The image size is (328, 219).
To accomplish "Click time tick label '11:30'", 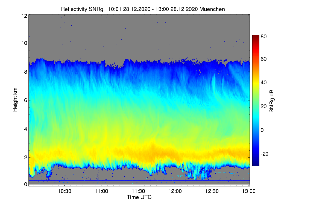I will (138, 191).
